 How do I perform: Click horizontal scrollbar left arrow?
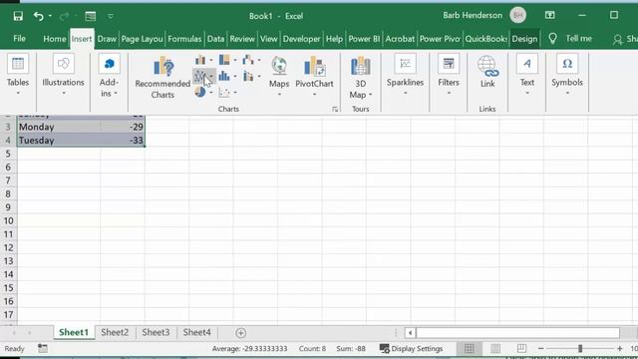pos(410,333)
